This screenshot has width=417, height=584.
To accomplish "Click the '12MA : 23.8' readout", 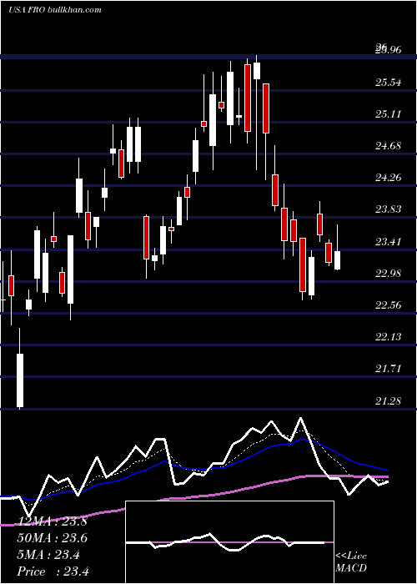I will (x=53, y=521).
